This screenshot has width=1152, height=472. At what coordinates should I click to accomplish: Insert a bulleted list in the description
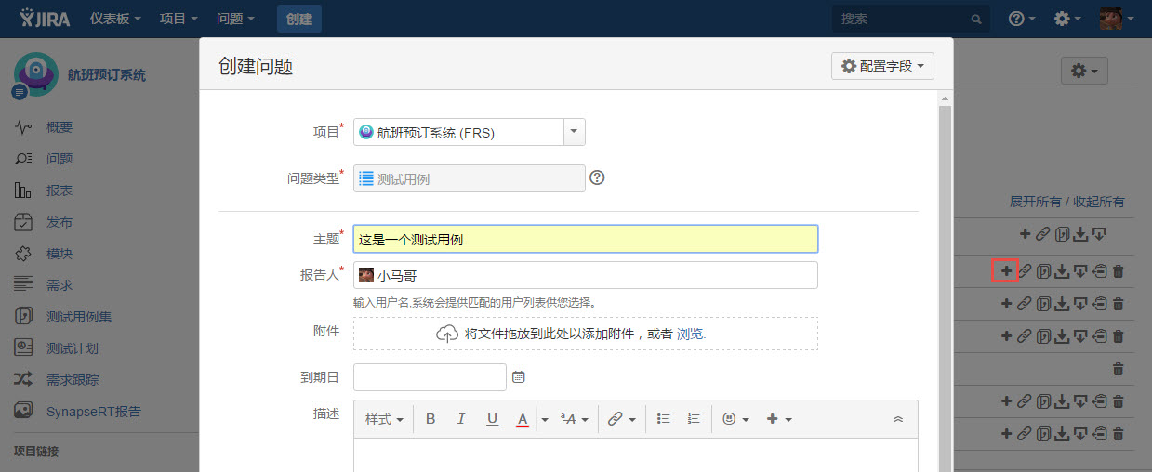point(663,419)
